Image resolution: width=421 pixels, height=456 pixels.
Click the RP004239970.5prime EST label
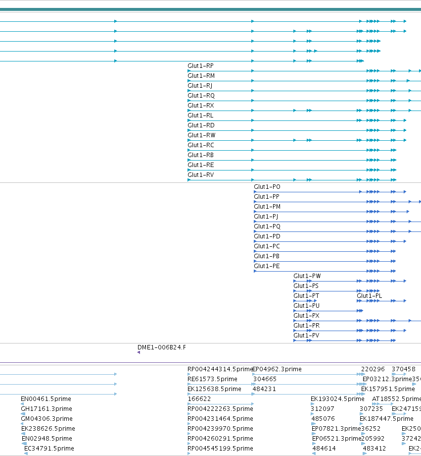click(x=220, y=428)
